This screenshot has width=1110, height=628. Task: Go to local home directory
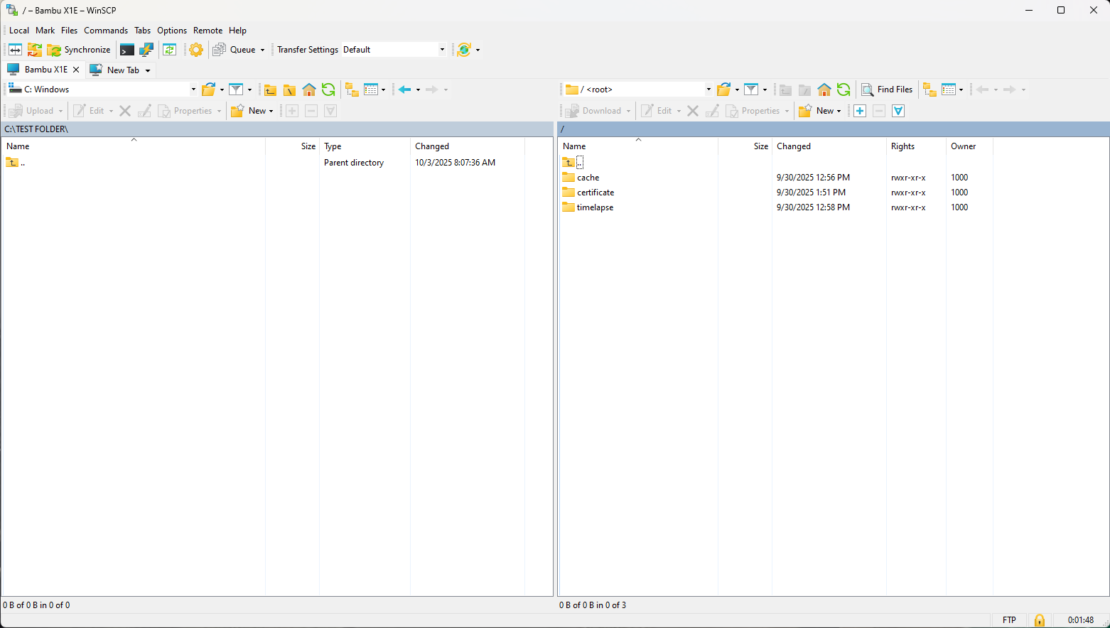[309, 90]
